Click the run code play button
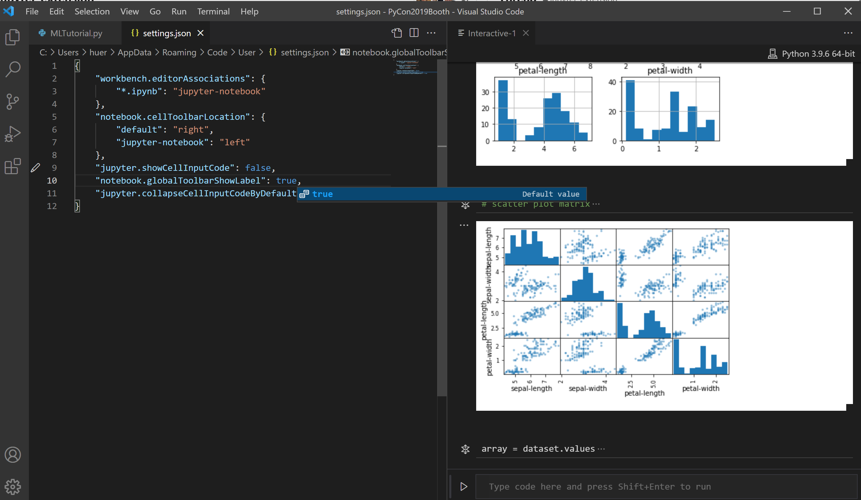The image size is (861, 500). [x=464, y=486]
